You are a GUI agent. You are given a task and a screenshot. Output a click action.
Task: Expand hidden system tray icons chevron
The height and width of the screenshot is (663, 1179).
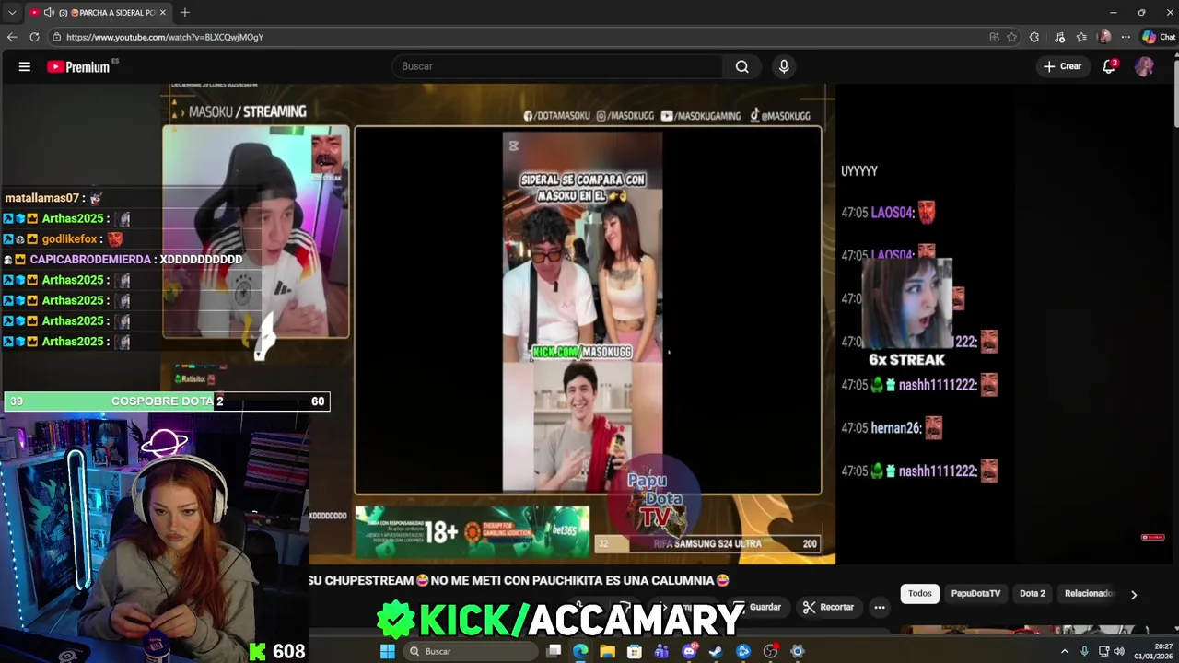1065,651
